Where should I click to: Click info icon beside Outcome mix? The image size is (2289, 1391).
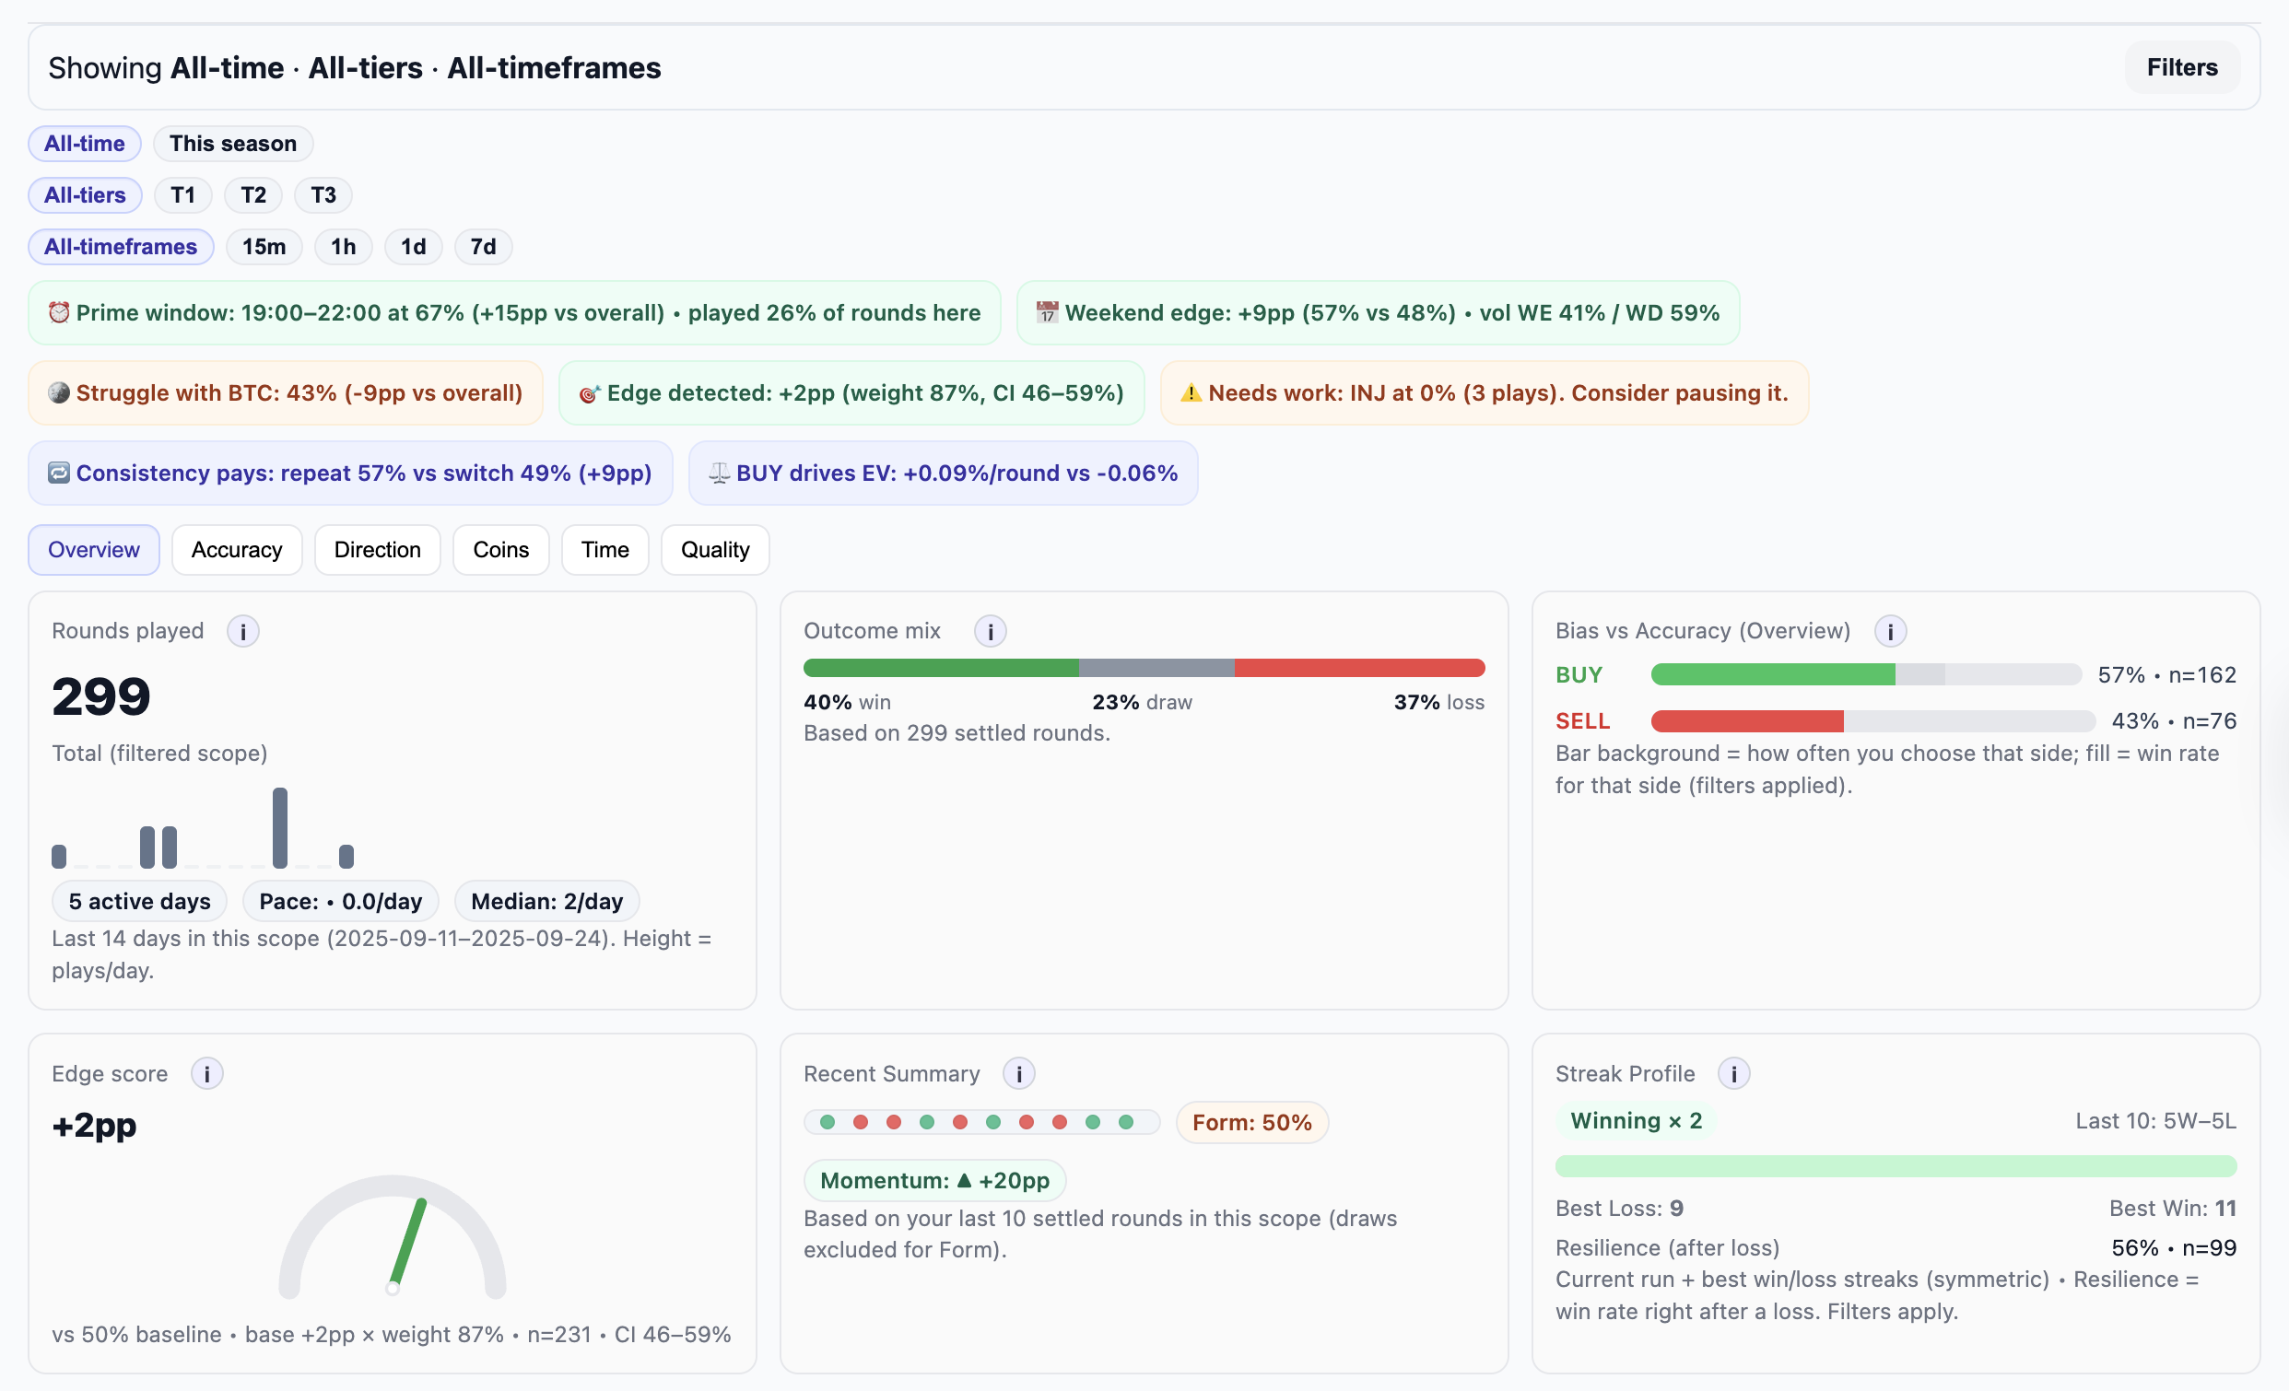point(991,631)
